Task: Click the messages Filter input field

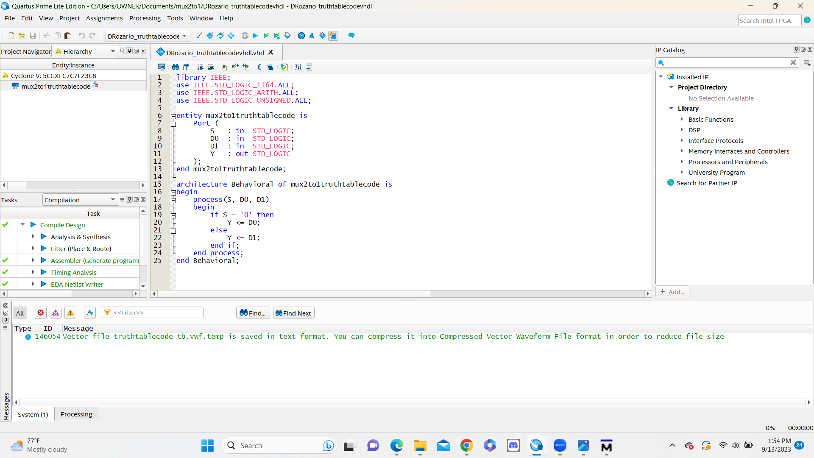Action: (157, 313)
